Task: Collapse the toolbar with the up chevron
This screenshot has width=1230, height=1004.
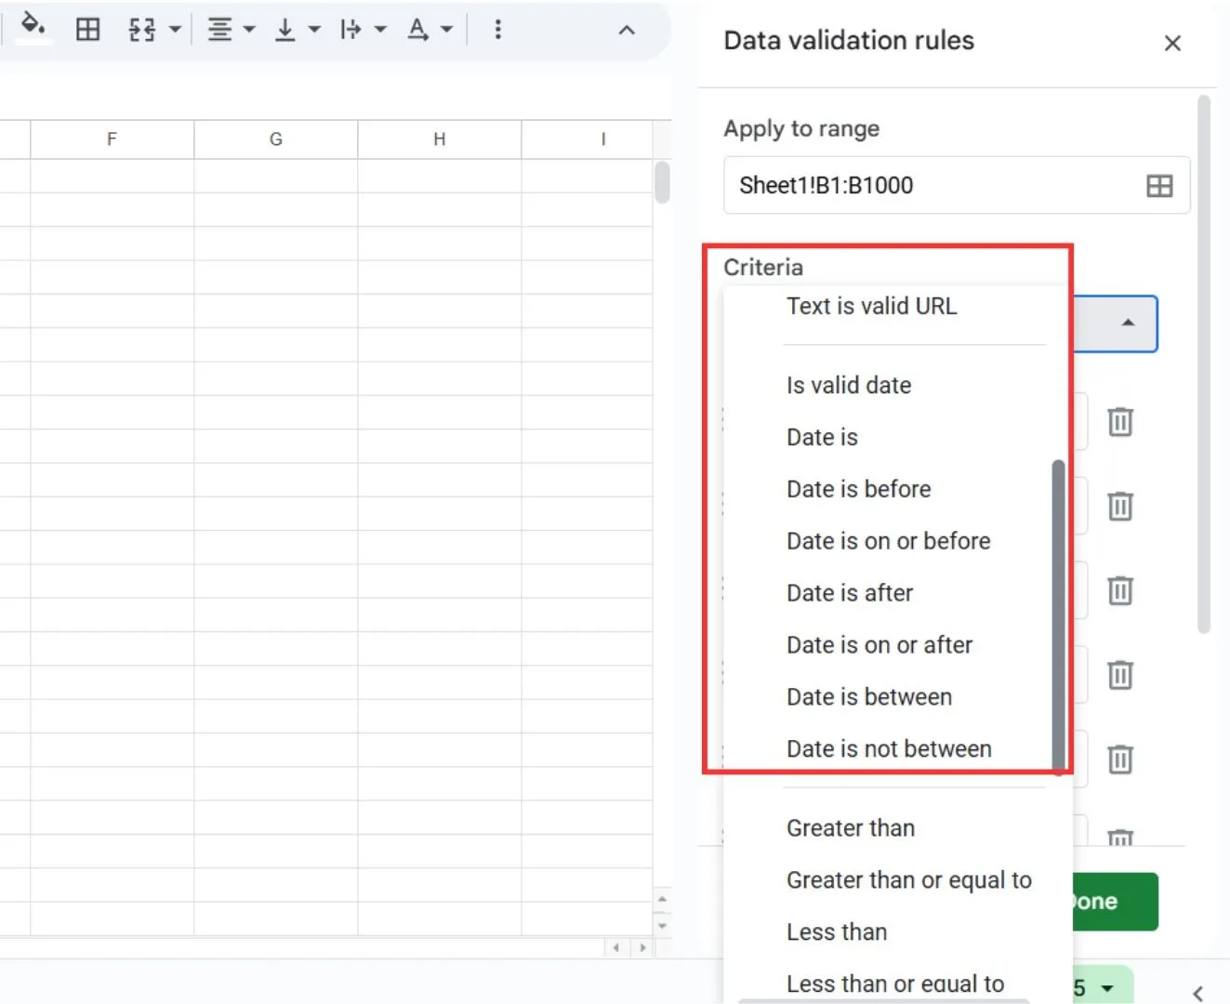Action: pyautogui.click(x=627, y=31)
